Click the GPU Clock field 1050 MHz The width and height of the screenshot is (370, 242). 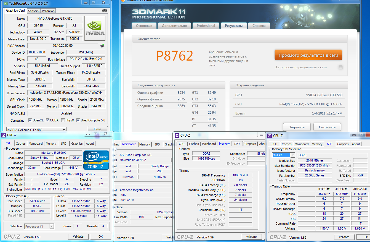(x=36, y=100)
